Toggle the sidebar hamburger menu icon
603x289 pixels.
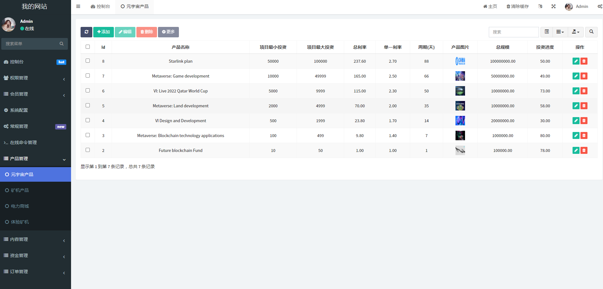coord(78,6)
